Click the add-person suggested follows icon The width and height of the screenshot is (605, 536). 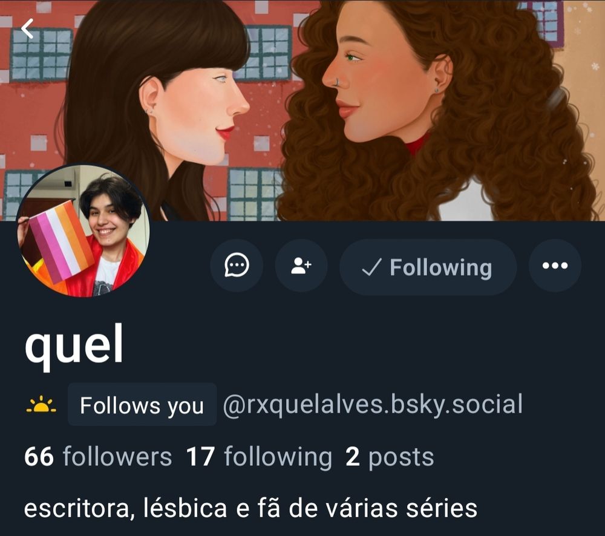pos(301,266)
